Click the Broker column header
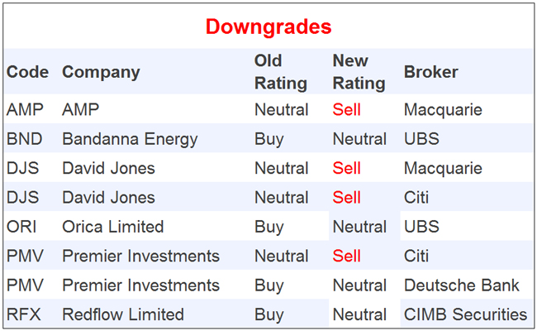Screen dimensions: 537x331 tap(430, 72)
